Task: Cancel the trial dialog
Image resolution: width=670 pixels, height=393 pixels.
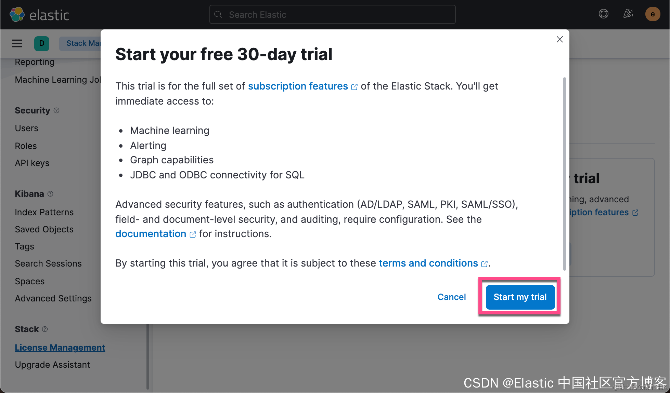Action: click(x=452, y=297)
